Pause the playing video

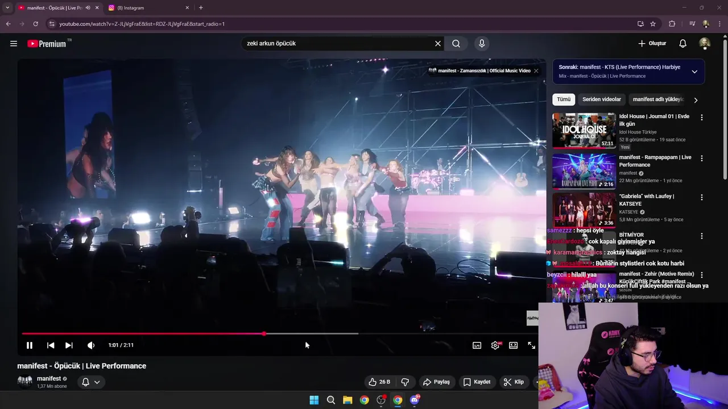click(30, 345)
